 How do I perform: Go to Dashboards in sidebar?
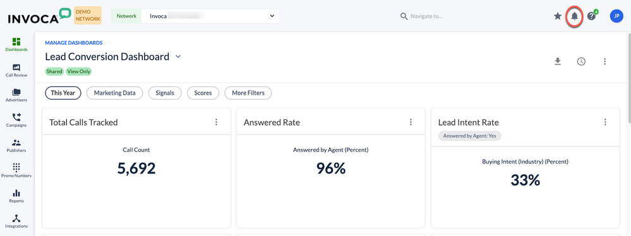click(x=16, y=45)
